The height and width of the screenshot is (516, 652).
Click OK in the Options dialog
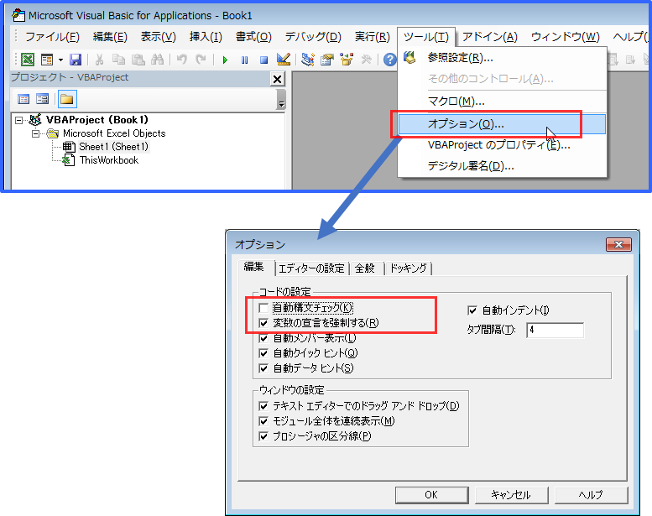431,495
